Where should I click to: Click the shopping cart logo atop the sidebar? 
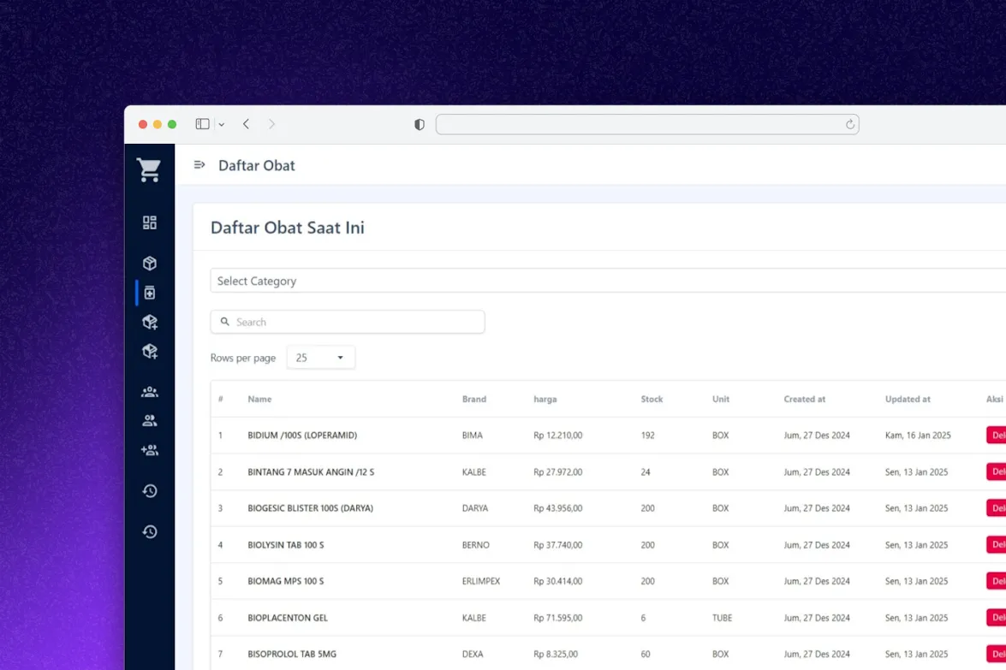(149, 169)
